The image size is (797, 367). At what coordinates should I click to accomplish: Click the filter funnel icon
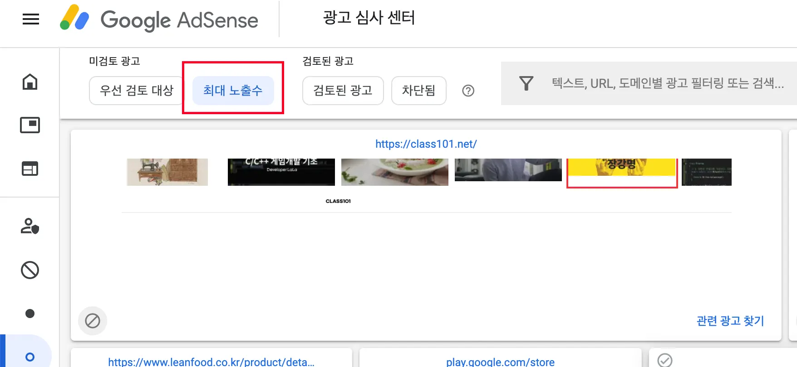(526, 83)
